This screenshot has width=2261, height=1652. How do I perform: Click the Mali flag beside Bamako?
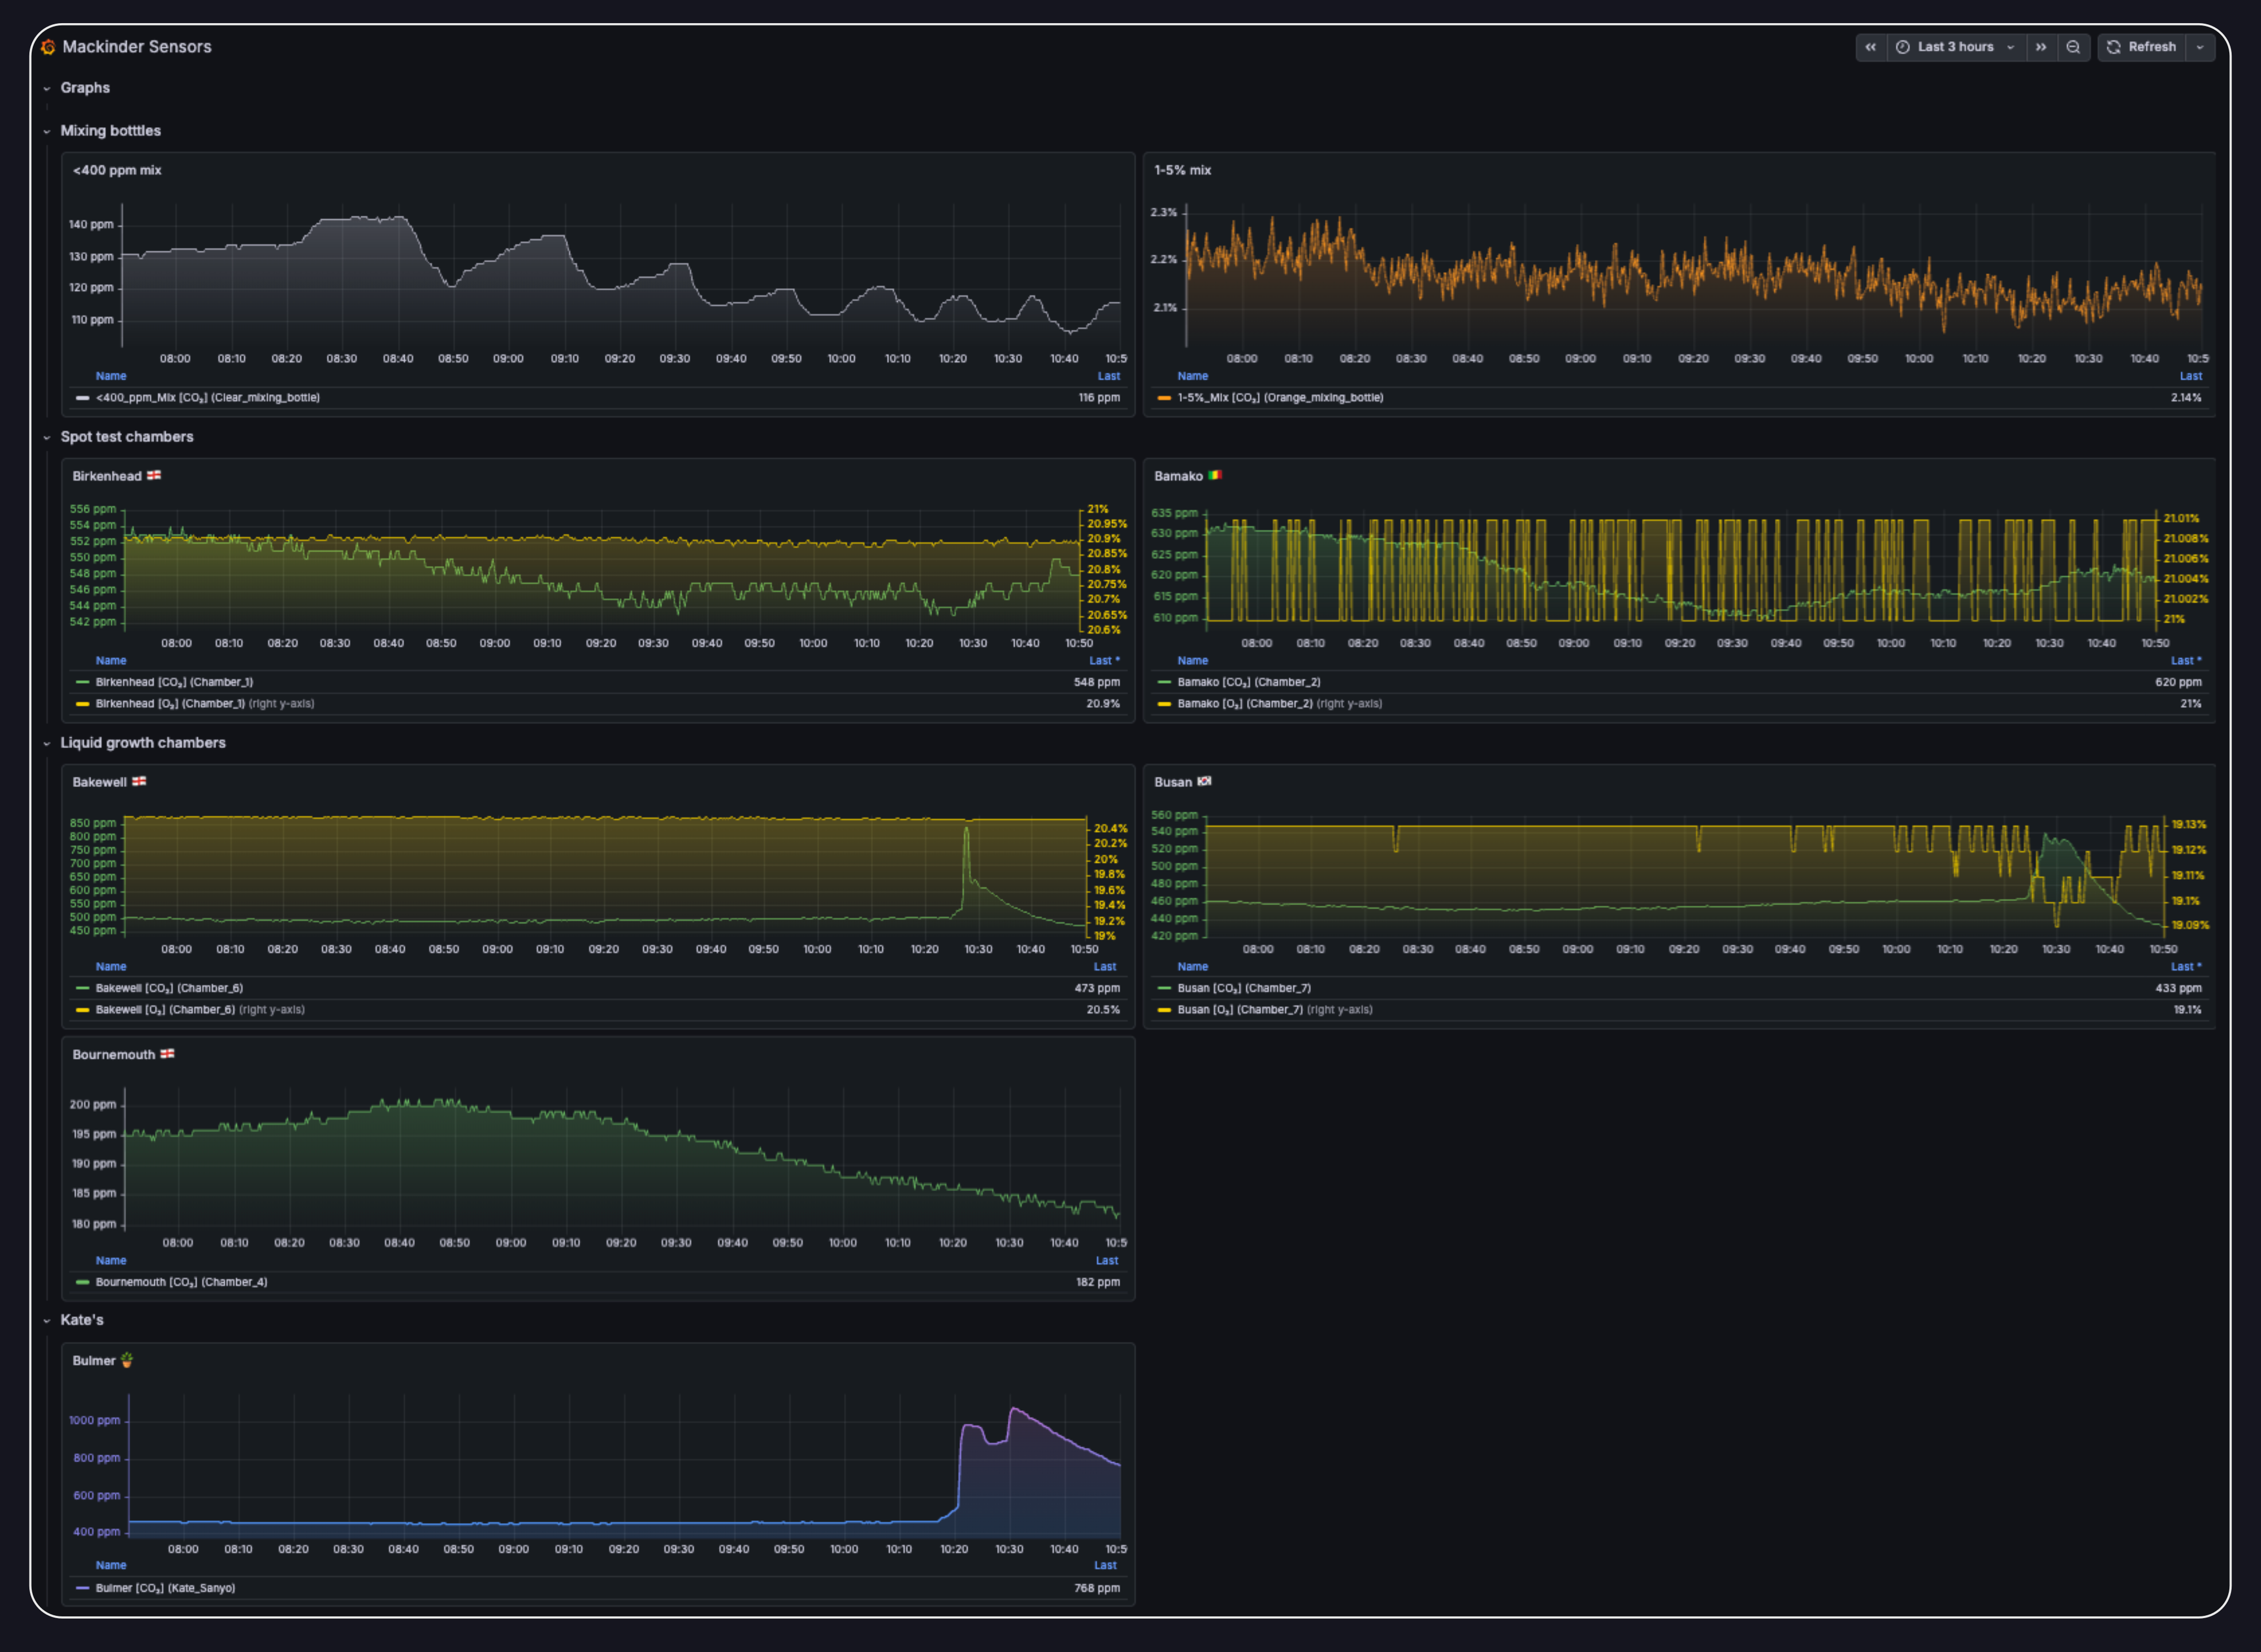coord(1215,476)
